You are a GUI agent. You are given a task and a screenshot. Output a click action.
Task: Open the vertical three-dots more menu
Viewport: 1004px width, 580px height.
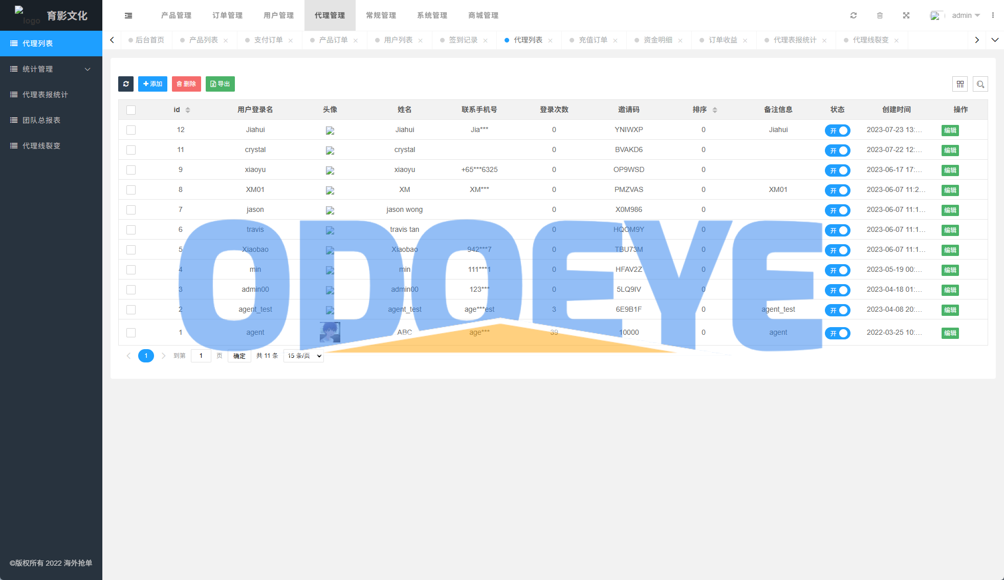[993, 15]
